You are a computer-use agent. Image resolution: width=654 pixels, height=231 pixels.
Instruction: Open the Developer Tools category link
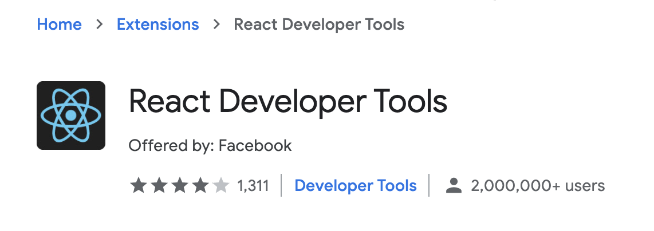point(356,186)
